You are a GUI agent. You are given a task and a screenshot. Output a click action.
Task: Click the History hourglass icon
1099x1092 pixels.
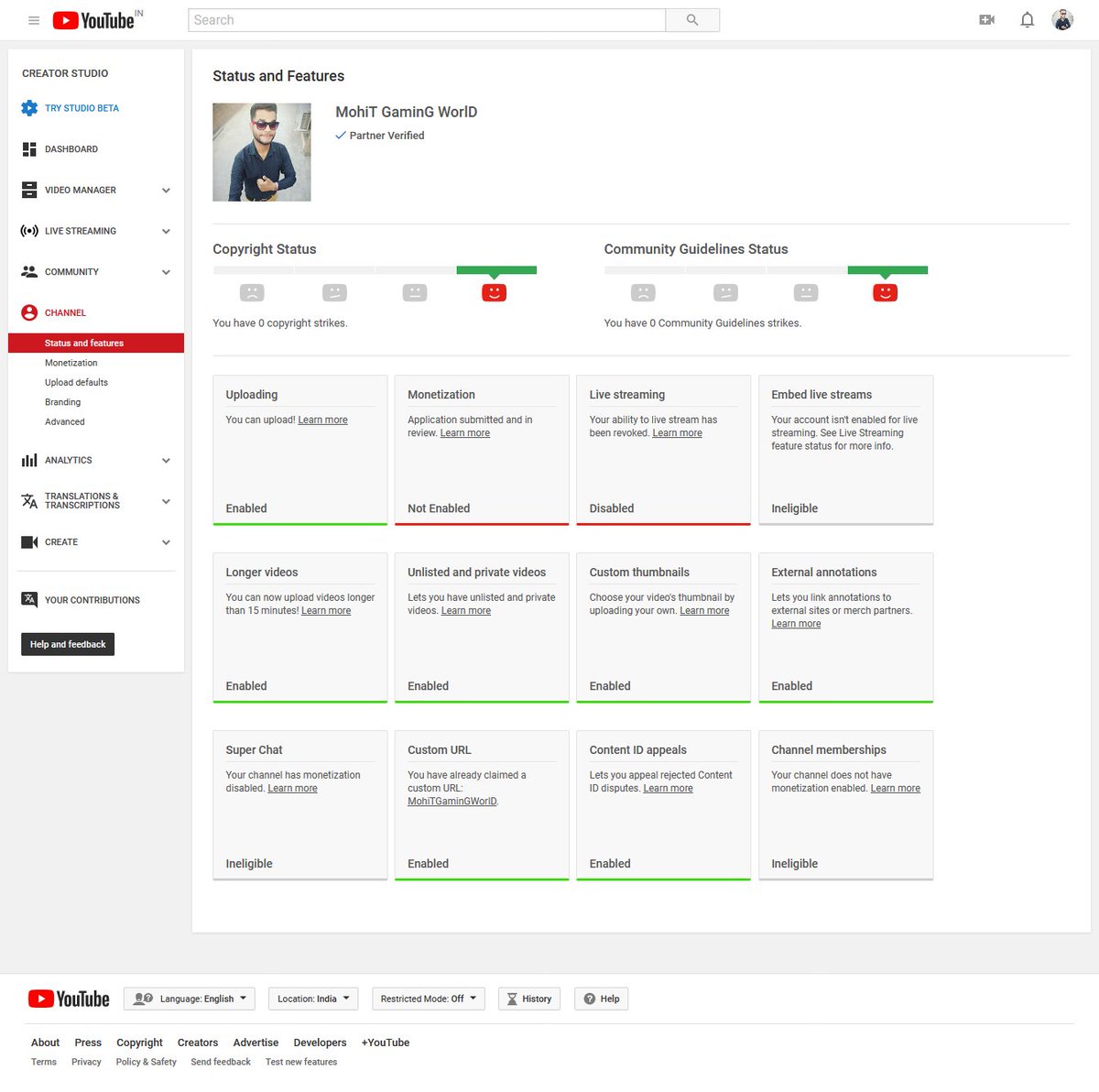click(512, 999)
